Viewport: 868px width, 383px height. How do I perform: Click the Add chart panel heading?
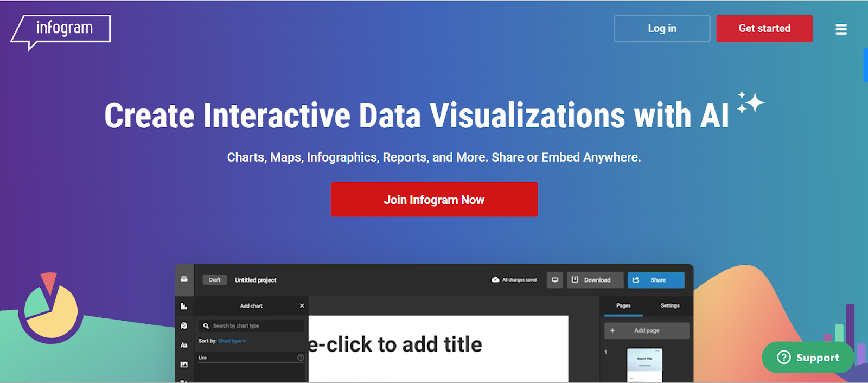point(251,306)
